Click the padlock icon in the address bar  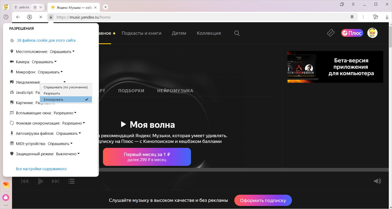click(51, 17)
